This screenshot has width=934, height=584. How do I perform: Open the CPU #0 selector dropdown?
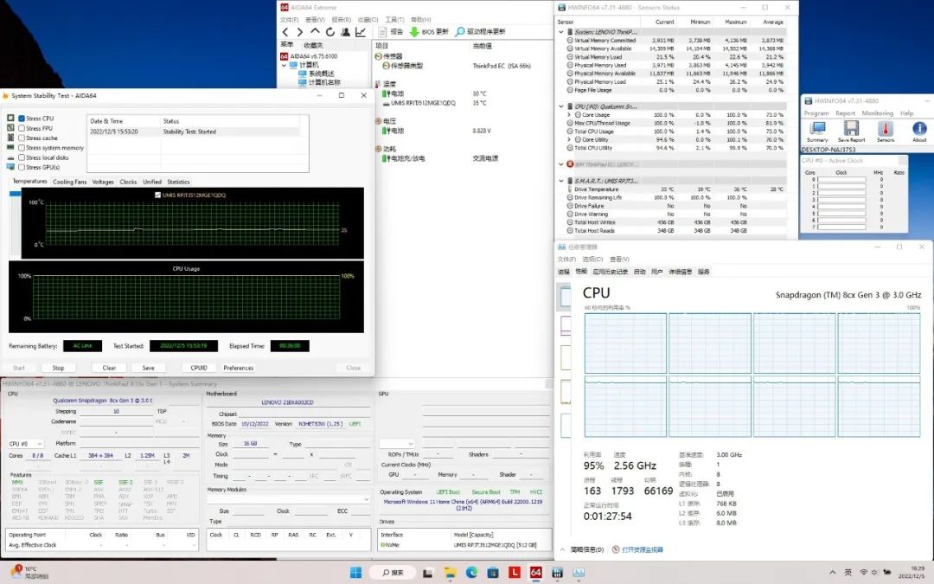[26, 444]
